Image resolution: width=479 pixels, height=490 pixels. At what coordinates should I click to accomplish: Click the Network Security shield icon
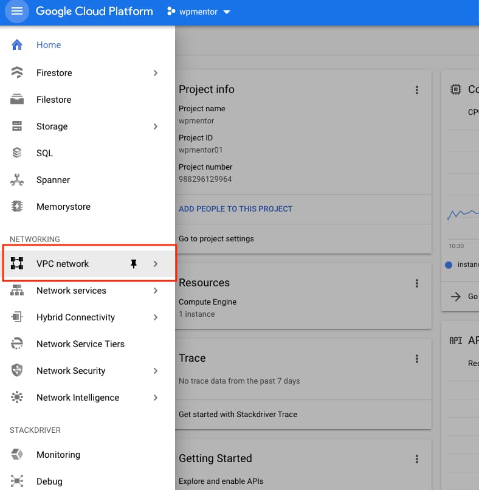(x=17, y=370)
